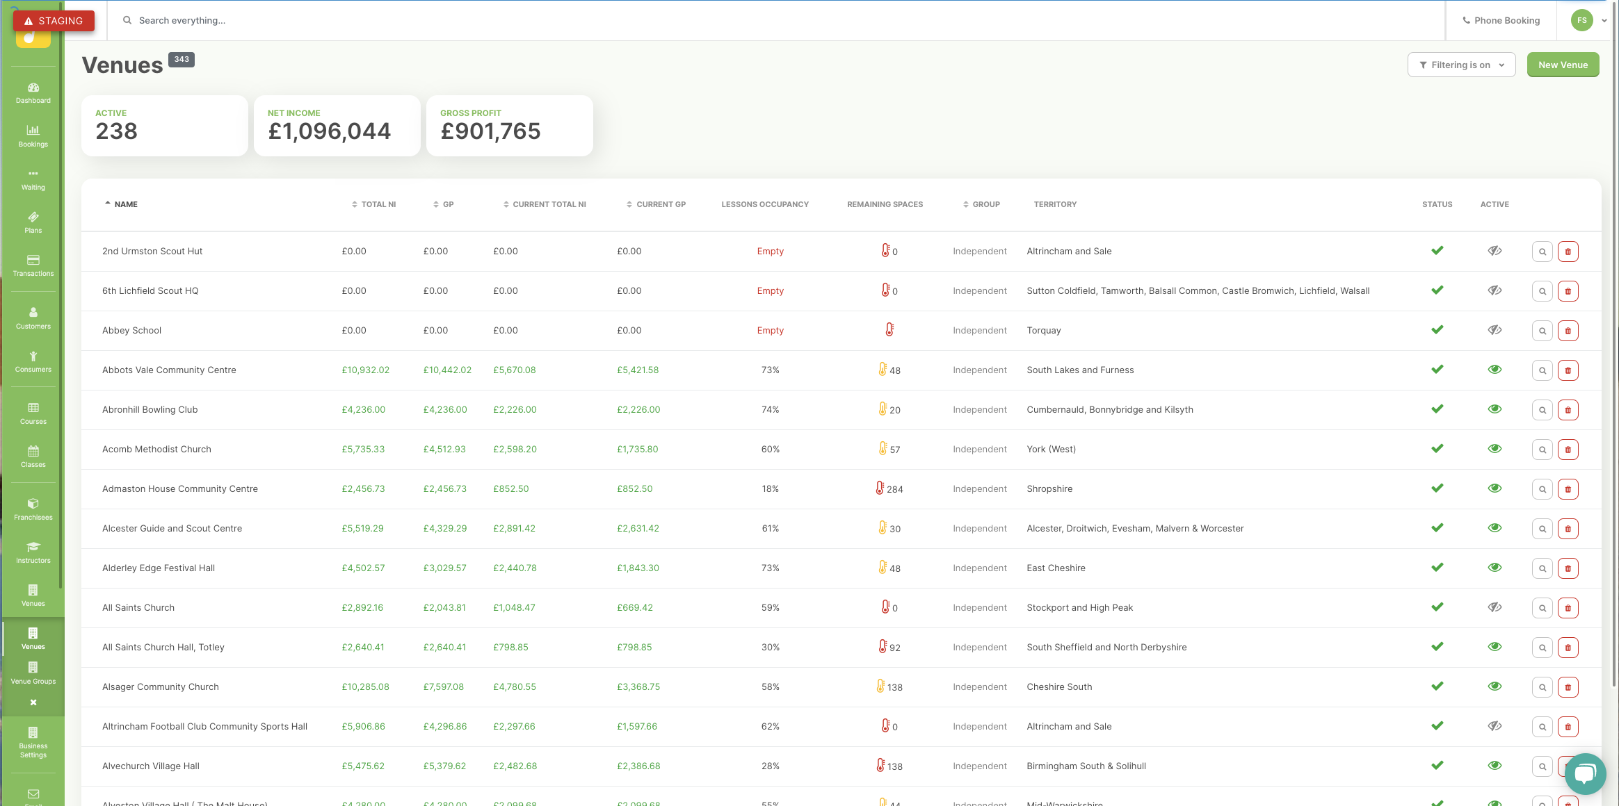Open the live chat widget

tap(1585, 773)
